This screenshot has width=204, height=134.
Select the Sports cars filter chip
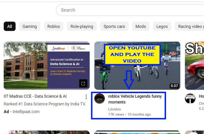point(114,26)
